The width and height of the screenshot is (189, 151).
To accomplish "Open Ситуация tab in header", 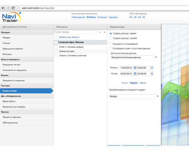I will (102, 17).
